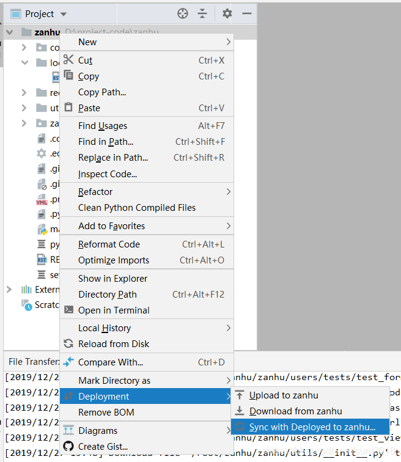This screenshot has width=401, height=462.
Task: Collapse the expanded 'lo' folder
Action: point(24,62)
